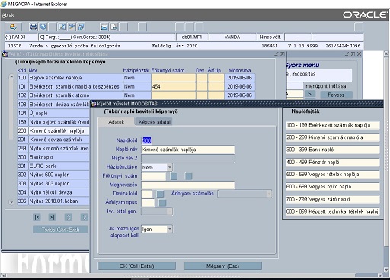The width and height of the screenshot is (390, 280).
Task: Click the mail envelope toolbar icon
Action: click(104, 27)
